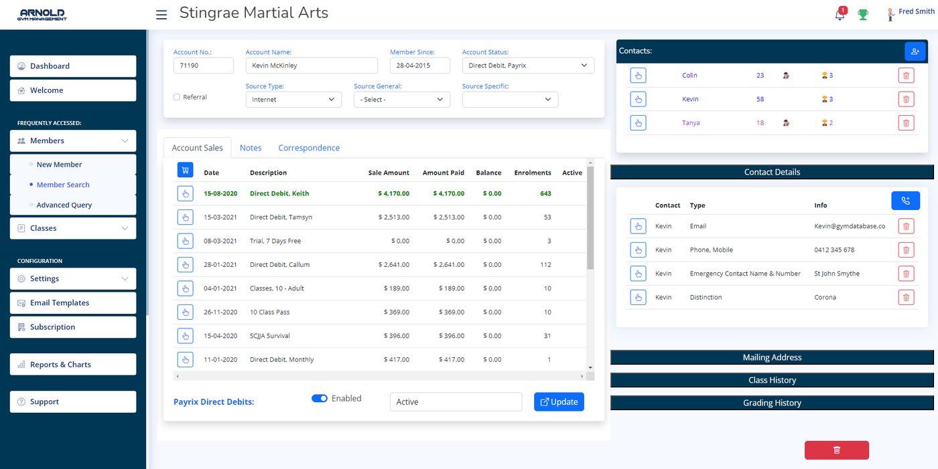This screenshot has width=938, height=469.
Task: Open the Account Status dropdown
Action: (x=528, y=66)
